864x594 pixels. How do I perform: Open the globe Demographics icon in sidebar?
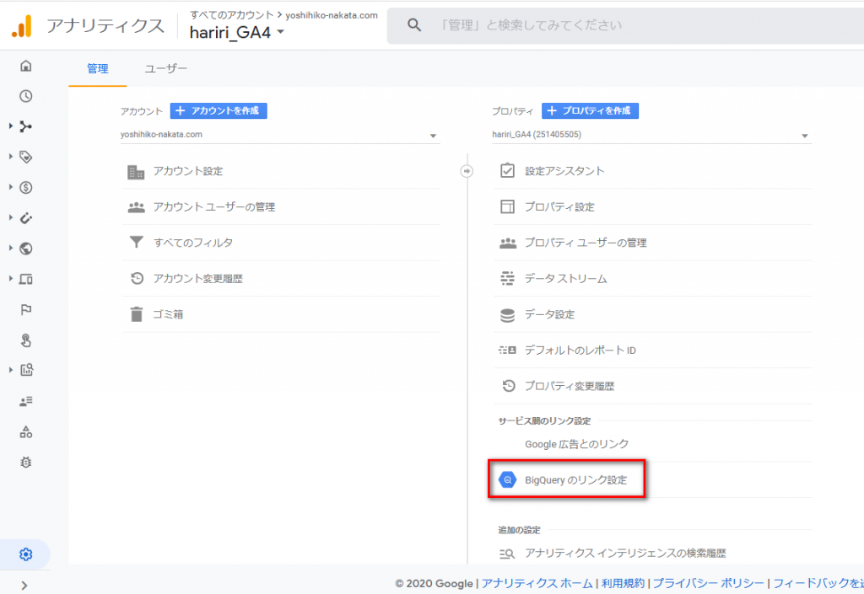point(26,249)
